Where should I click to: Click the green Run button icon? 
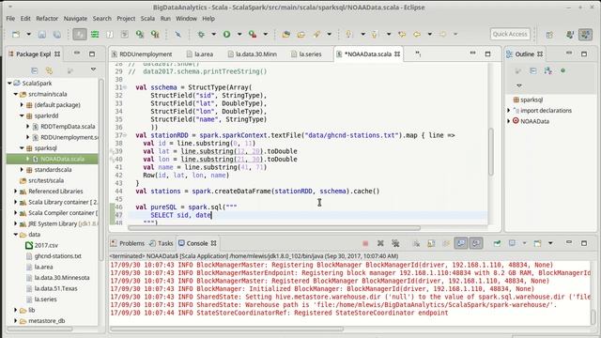227,34
